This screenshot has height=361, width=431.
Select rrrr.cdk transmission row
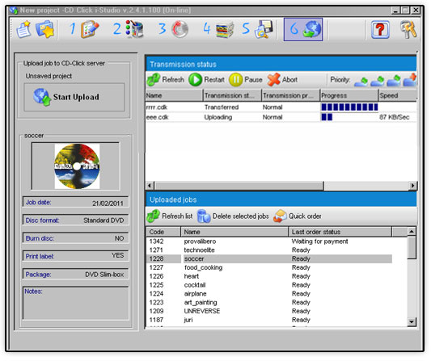pyautogui.click(x=281, y=107)
